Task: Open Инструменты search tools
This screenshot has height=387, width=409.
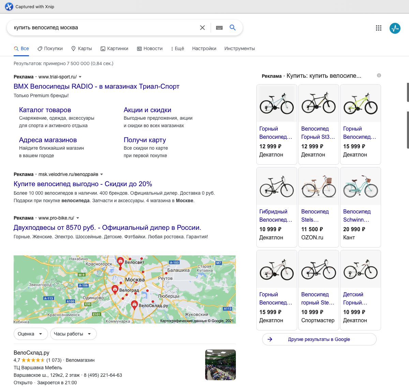Action: pyautogui.click(x=240, y=48)
